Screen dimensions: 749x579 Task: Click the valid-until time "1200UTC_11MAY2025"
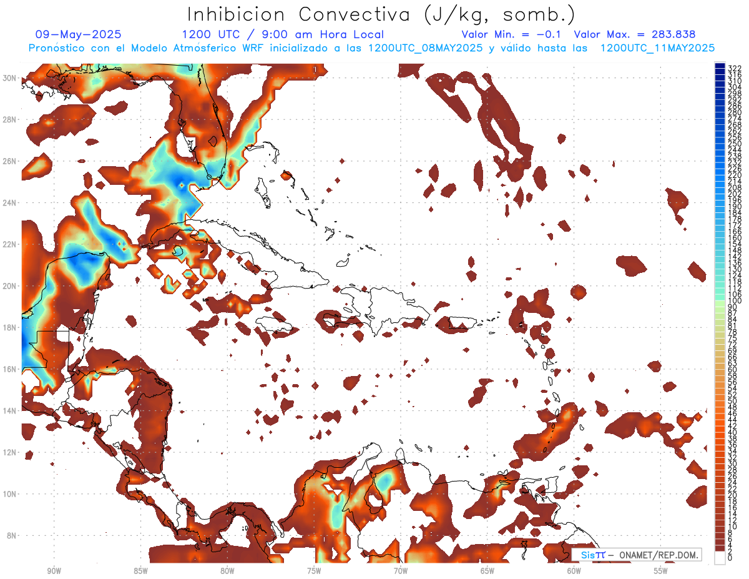click(x=657, y=48)
